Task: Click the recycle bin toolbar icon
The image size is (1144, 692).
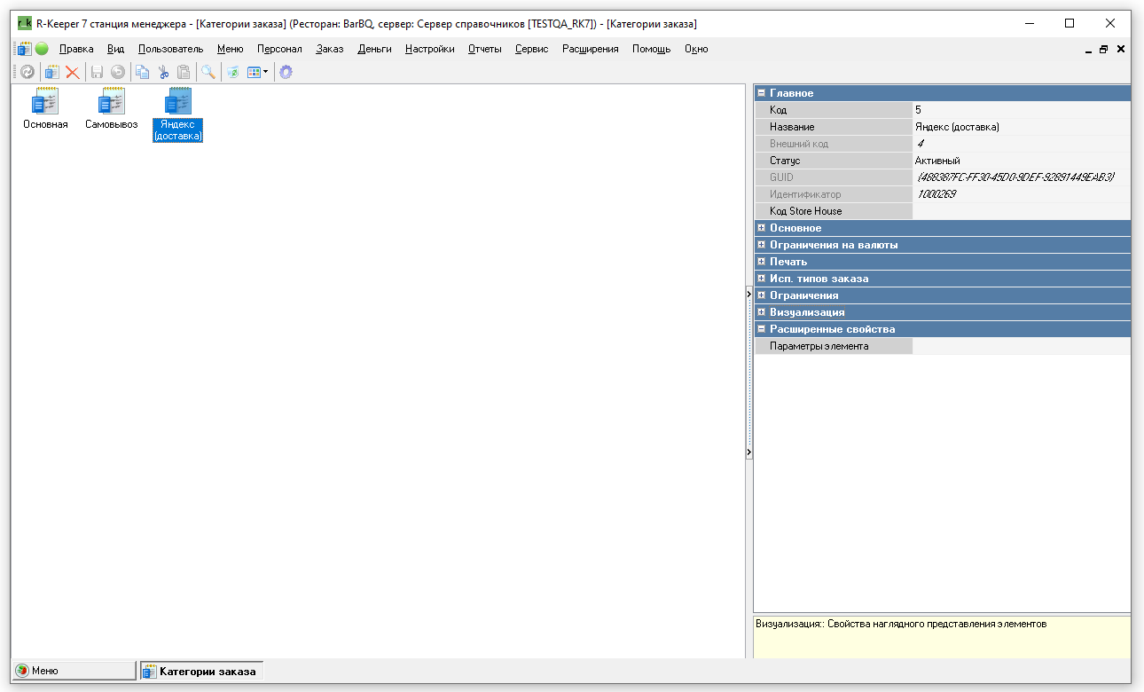Action: pos(233,72)
